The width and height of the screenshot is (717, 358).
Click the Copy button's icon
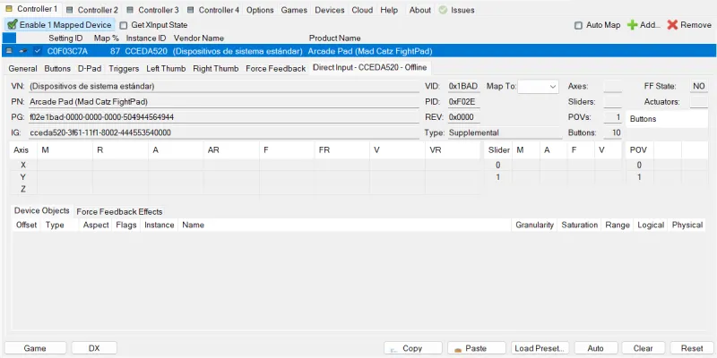[x=393, y=349]
